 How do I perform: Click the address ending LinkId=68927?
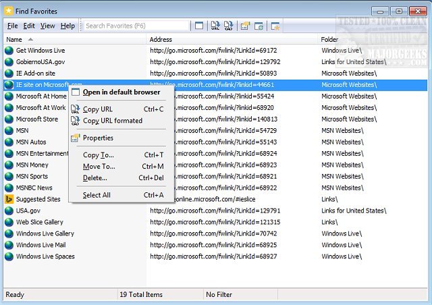pyautogui.click(x=213, y=256)
